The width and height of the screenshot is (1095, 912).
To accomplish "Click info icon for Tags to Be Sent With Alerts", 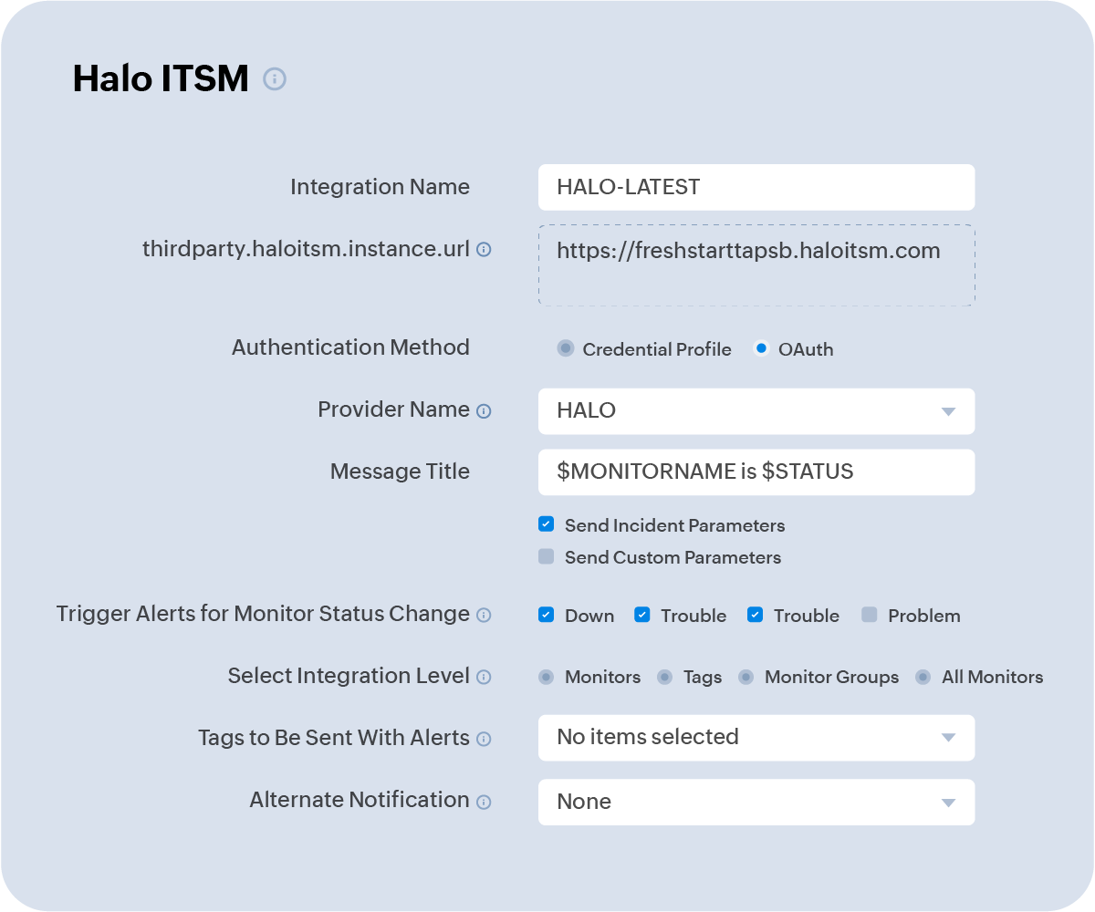I will (484, 740).
